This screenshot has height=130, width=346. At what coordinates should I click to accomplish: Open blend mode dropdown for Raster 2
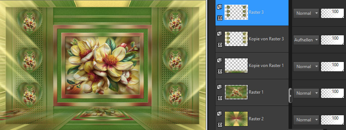[x=306, y=120]
